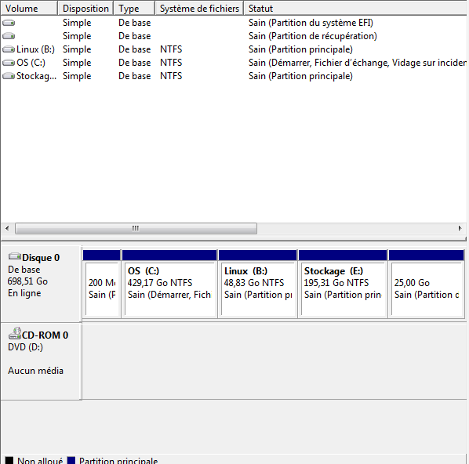Select the 200 Mo EFI partition block
Viewport: 469px width, 464px height.
click(102, 284)
